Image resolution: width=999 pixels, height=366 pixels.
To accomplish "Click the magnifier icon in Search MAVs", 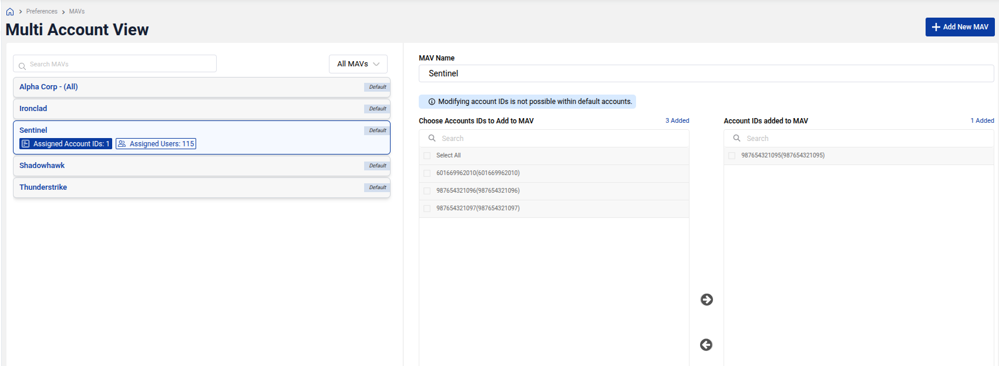I will tap(22, 65).
